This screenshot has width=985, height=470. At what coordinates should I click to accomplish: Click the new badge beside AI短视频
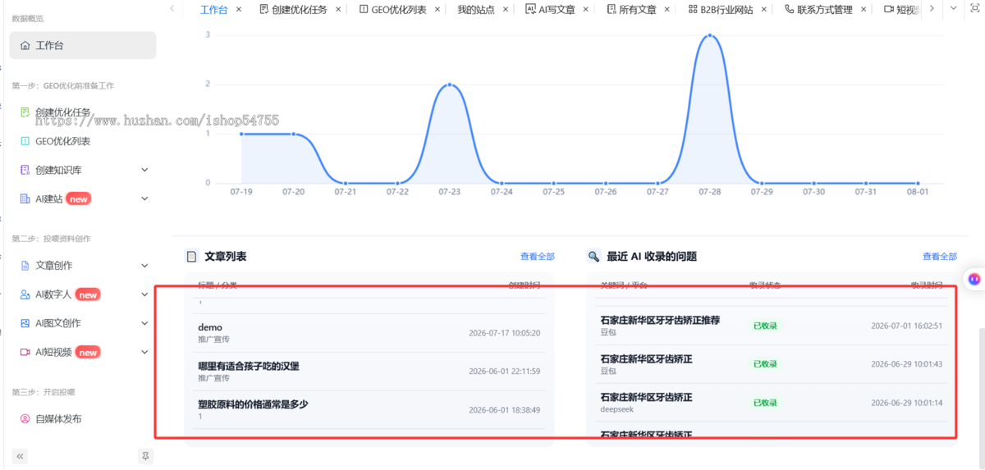pos(88,352)
